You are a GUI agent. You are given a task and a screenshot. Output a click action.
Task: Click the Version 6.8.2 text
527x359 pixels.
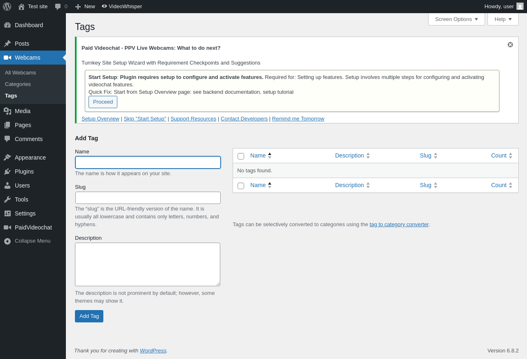(x=503, y=350)
